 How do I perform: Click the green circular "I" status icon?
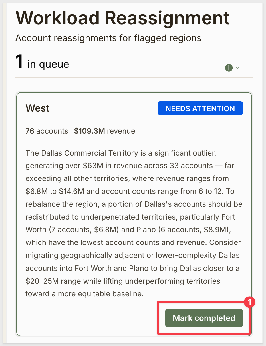pos(229,68)
